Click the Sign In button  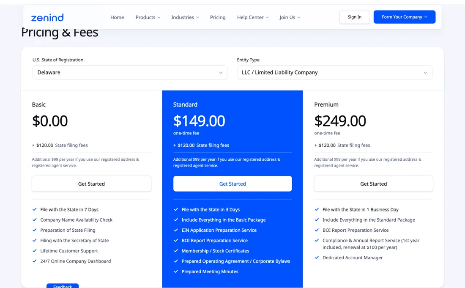pos(354,17)
